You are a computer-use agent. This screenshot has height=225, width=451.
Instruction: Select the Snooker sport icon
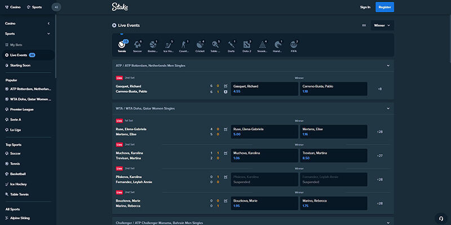coord(262,46)
